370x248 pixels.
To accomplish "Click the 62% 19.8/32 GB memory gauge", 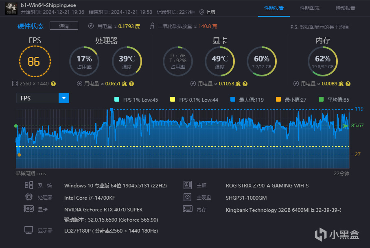I will point(323,61).
